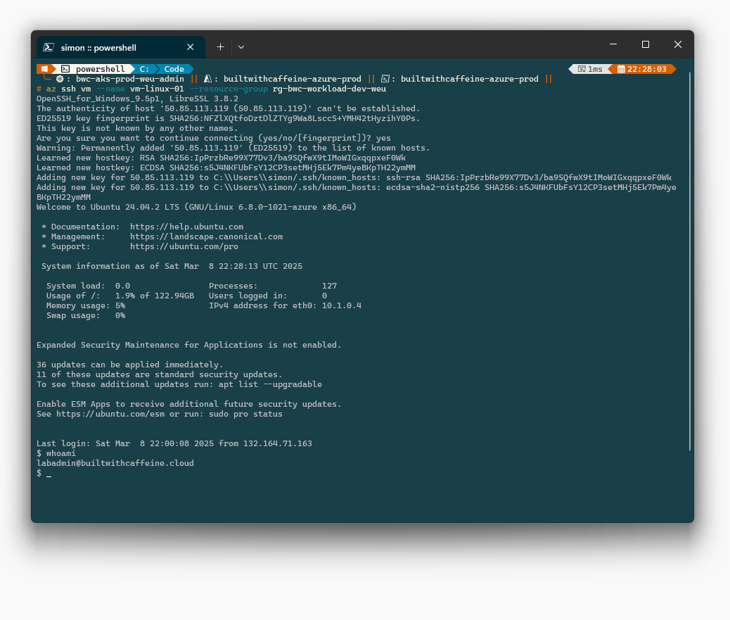This screenshot has width=730, height=620.
Task: Click the Users logged in value
Action: 324,296
